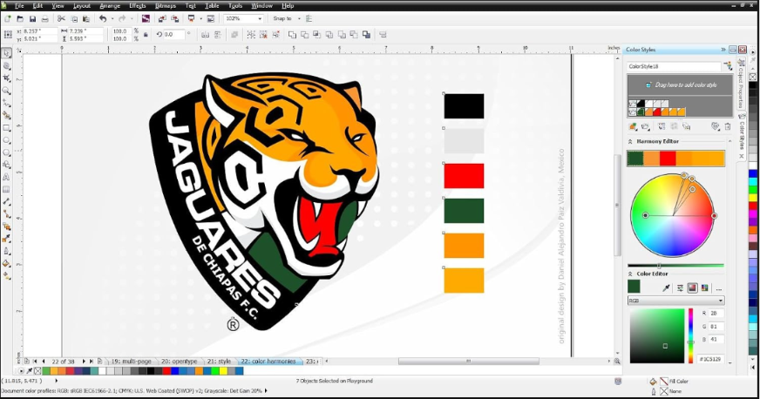
Task: Select the Zoom tool in the toolbox
Action: click(6, 91)
